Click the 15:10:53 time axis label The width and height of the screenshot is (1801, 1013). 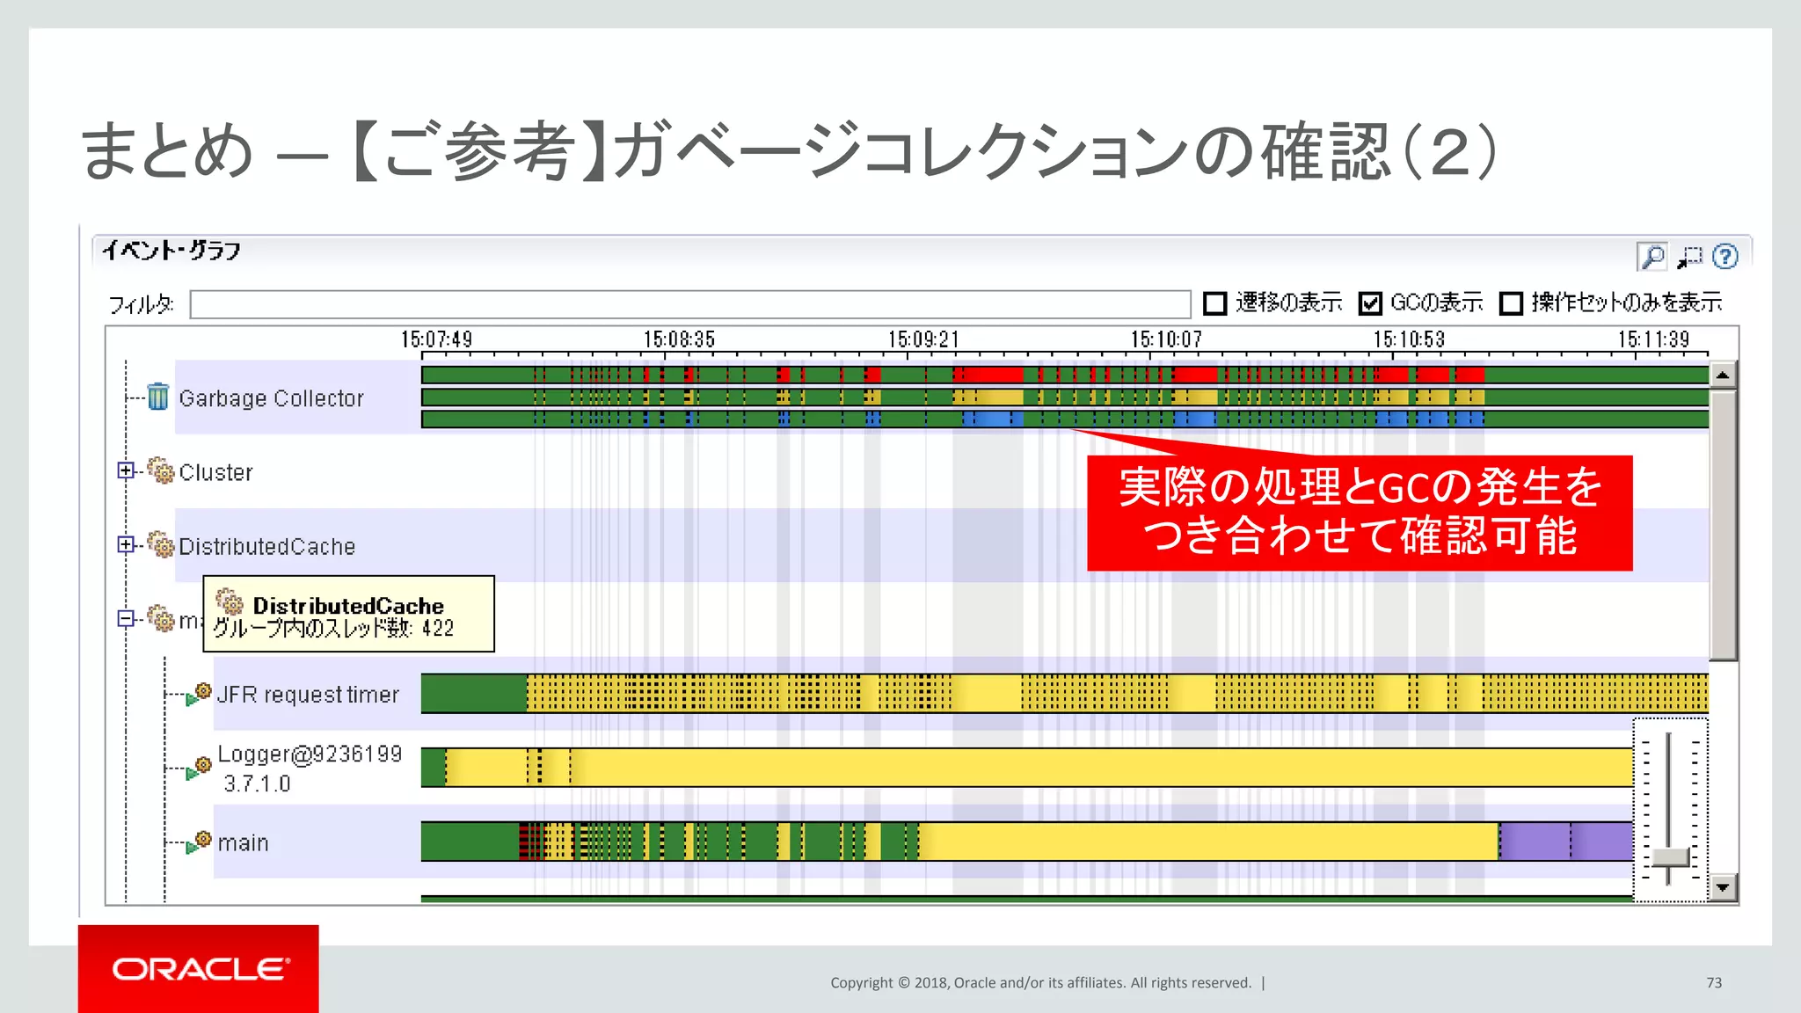[1409, 339]
